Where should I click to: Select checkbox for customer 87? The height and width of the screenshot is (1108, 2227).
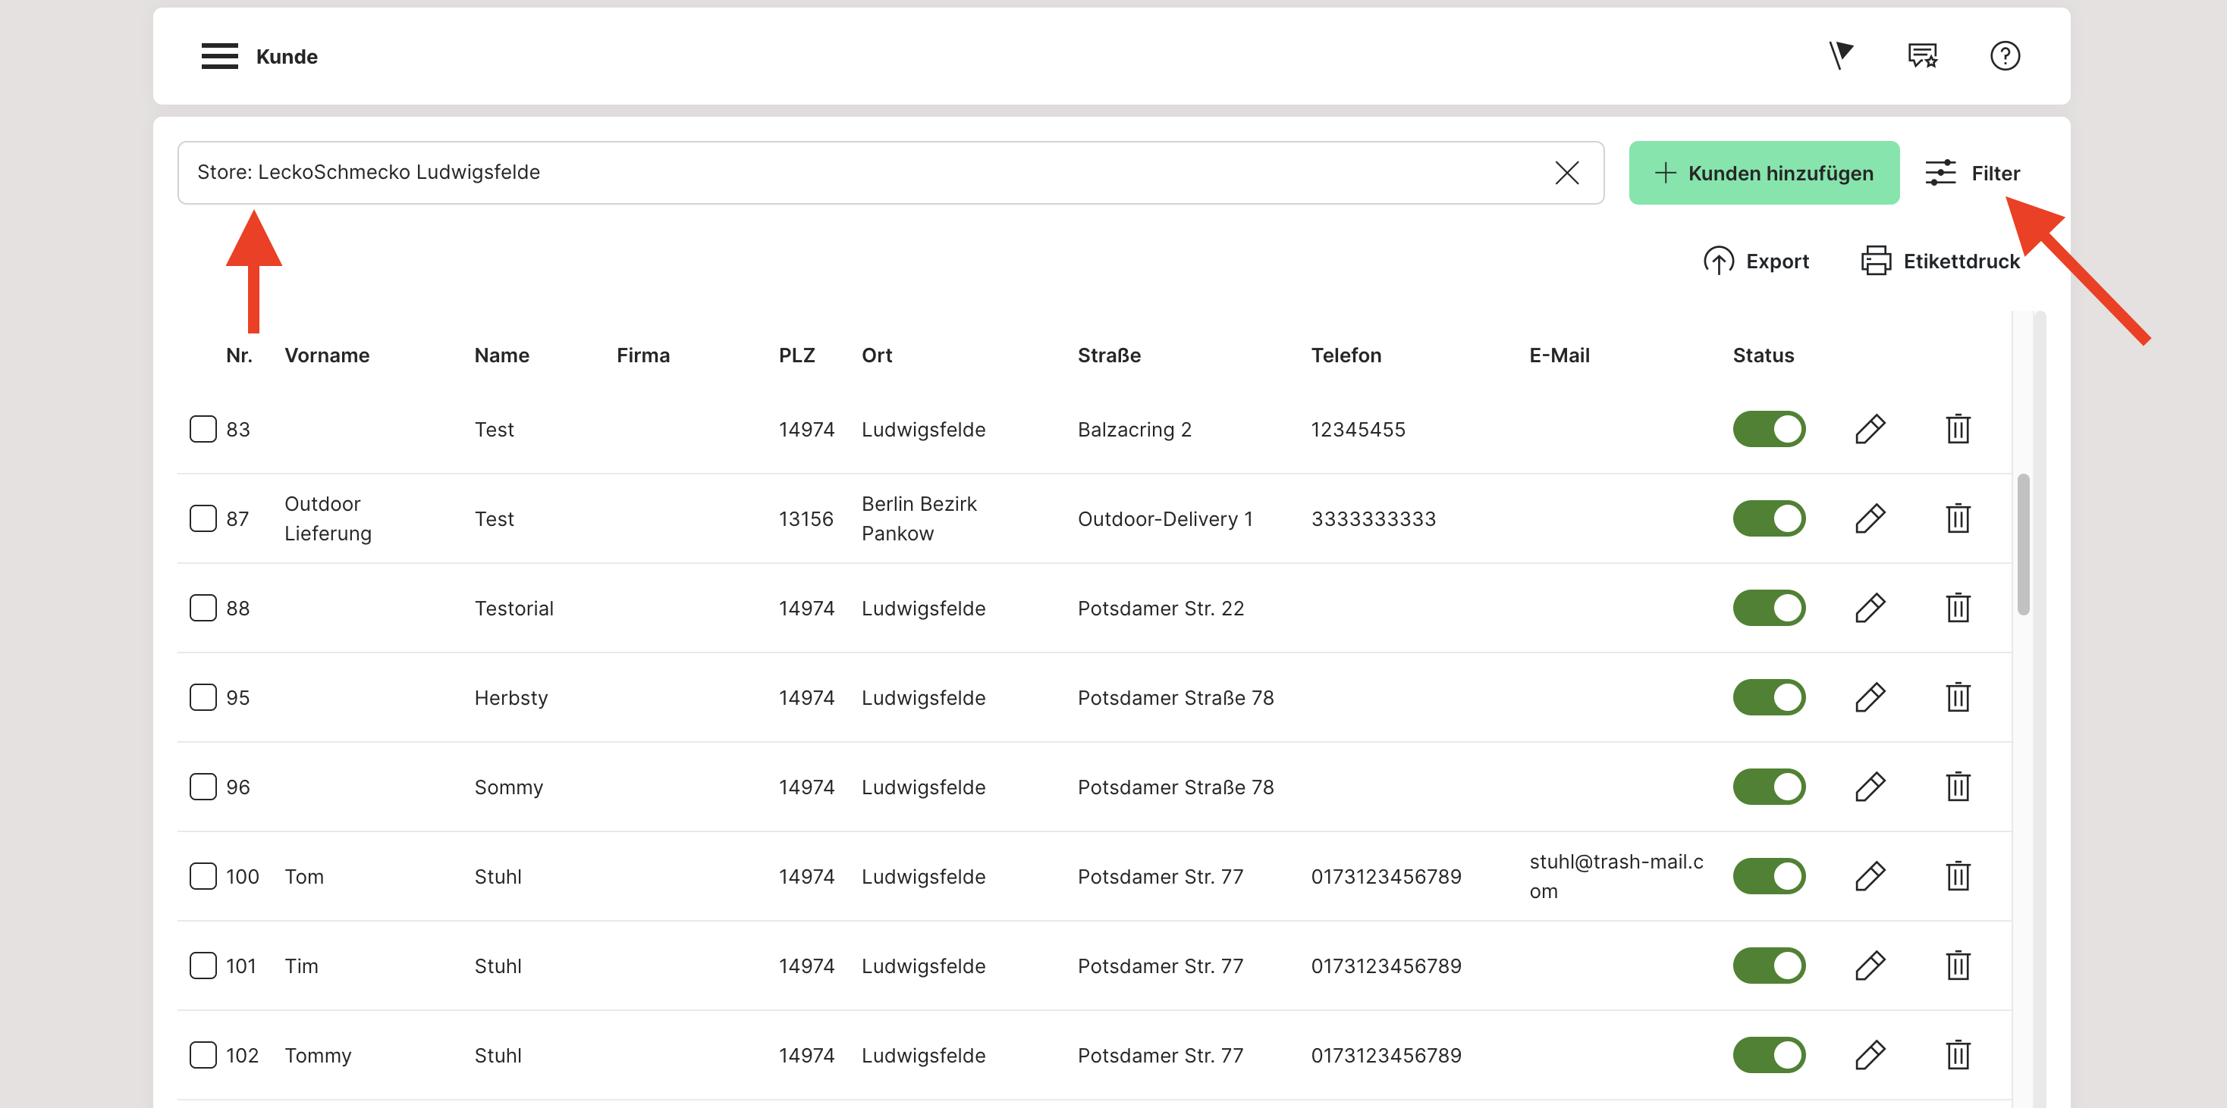(203, 518)
